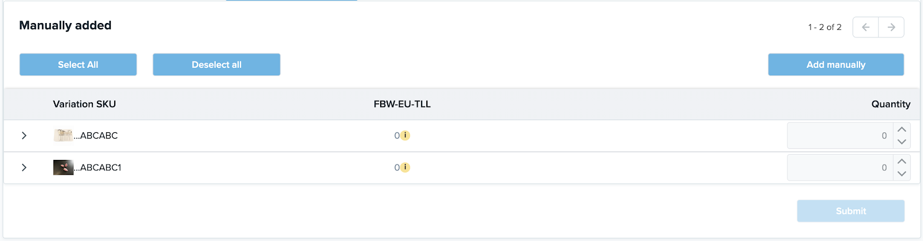Image resolution: width=923 pixels, height=241 pixels.
Task: Click the Deselect all button
Action: tap(216, 64)
